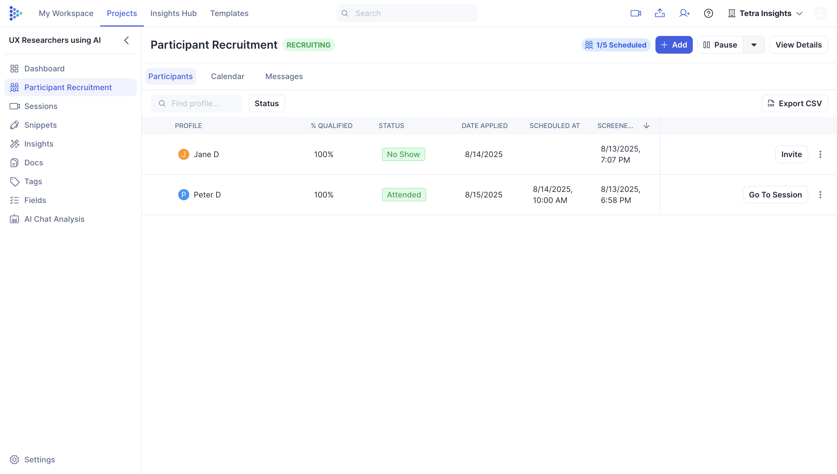The width and height of the screenshot is (837, 474).
Task: Open Insights Hub
Action: (173, 13)
